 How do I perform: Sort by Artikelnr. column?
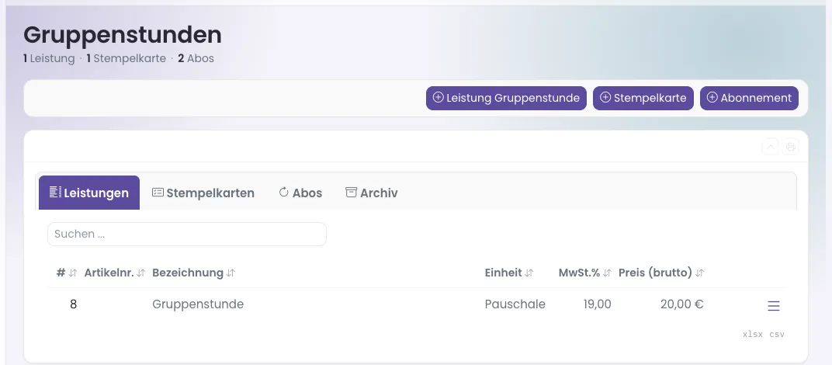pos(115,273)
